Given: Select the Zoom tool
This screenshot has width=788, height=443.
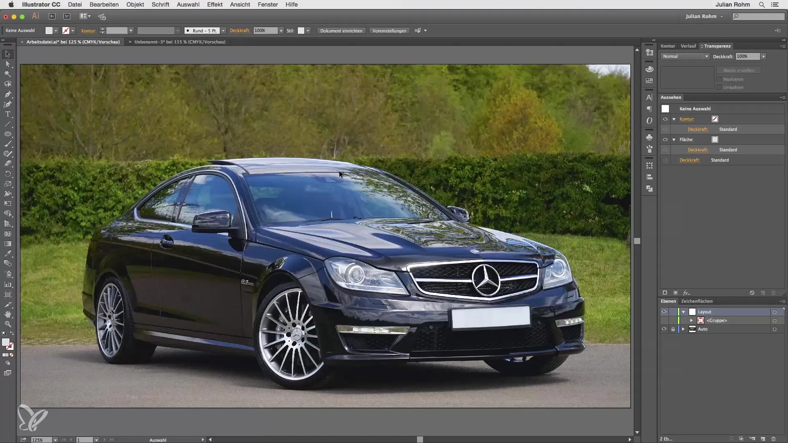Looking at the screenshot, I should (7, 324).
